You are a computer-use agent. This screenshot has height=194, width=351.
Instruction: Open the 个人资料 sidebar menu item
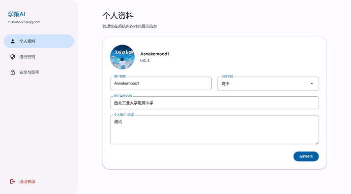(x=39, y=41)
